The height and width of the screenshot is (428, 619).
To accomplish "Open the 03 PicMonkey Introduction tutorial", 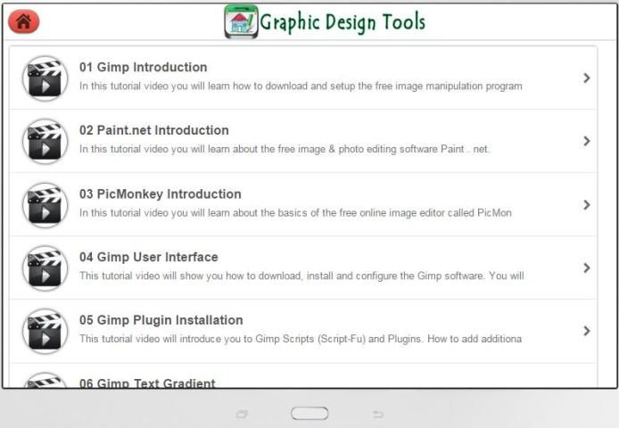I will coord(160,193).
